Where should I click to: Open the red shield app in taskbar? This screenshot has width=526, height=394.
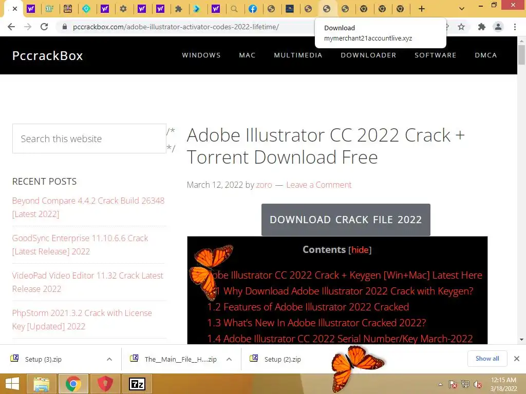(105, 384)
